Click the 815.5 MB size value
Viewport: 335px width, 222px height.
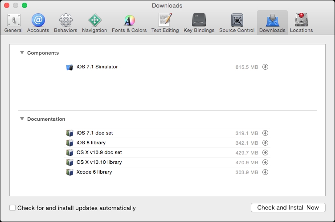tap(247, 67)
